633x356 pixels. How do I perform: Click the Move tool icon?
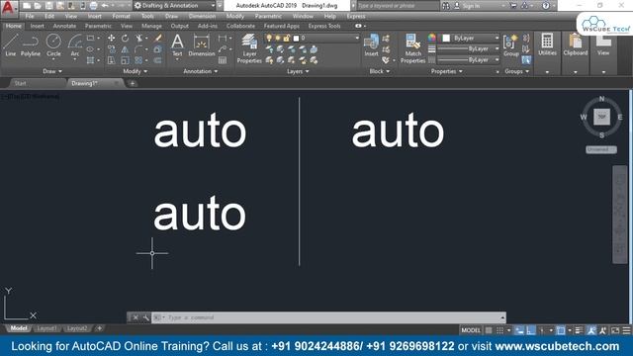(111, 39)
